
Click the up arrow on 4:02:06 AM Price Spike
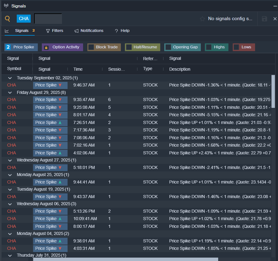[x=60, y=153]
